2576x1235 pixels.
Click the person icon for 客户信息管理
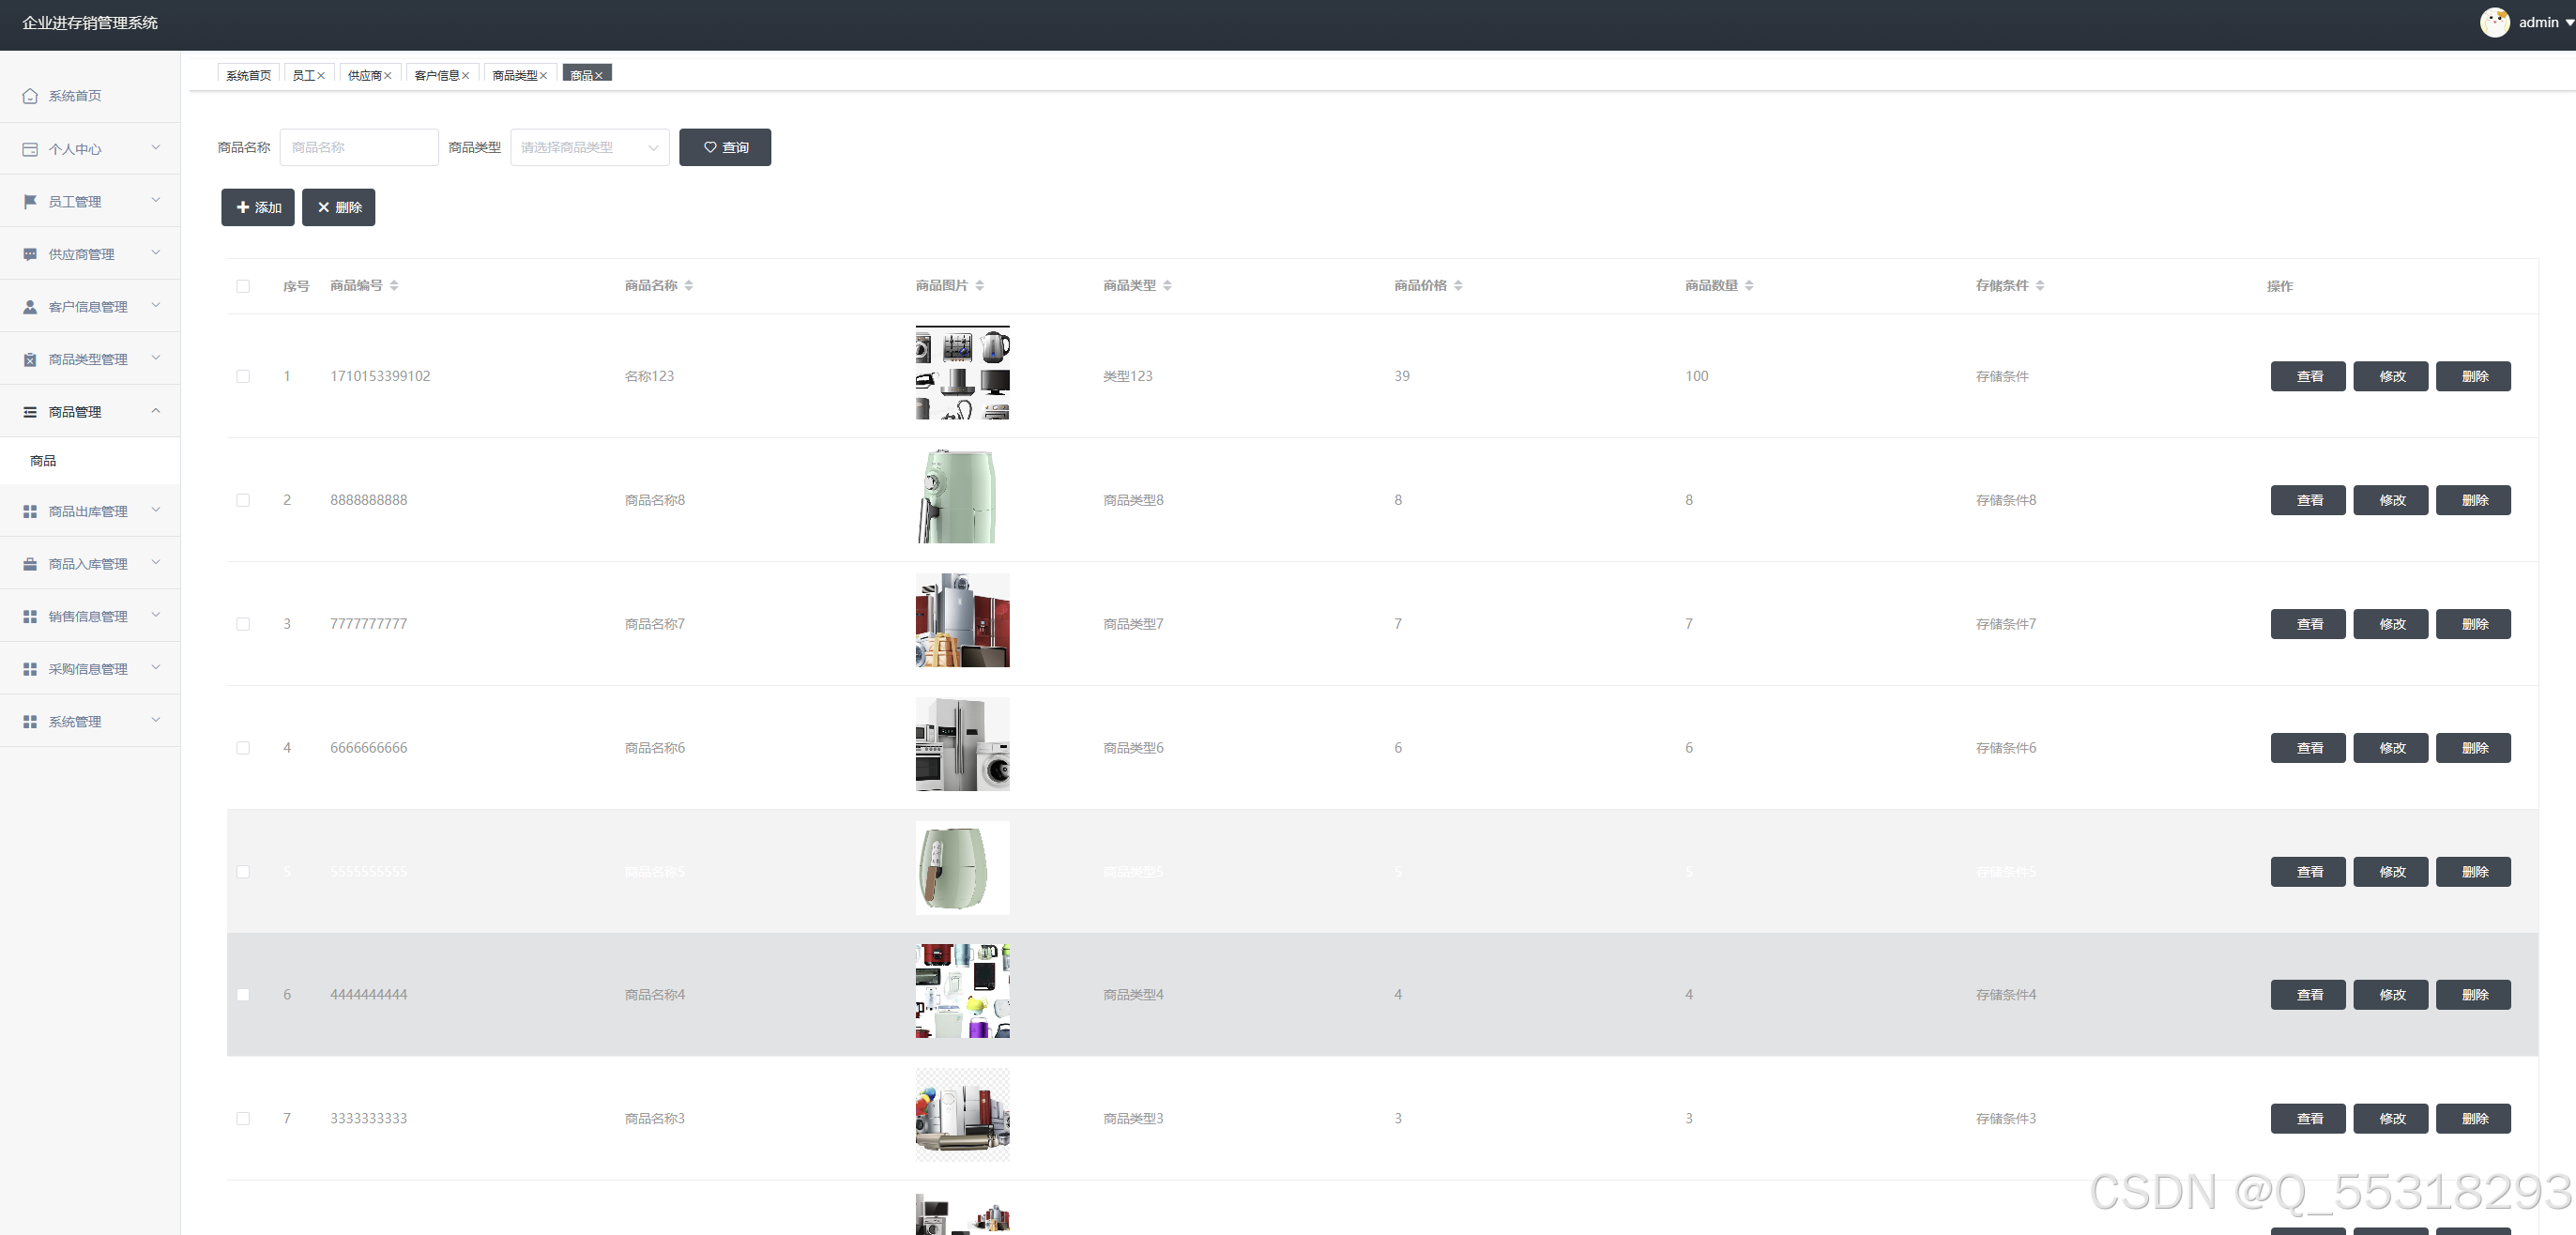click(x=30, y=307)
